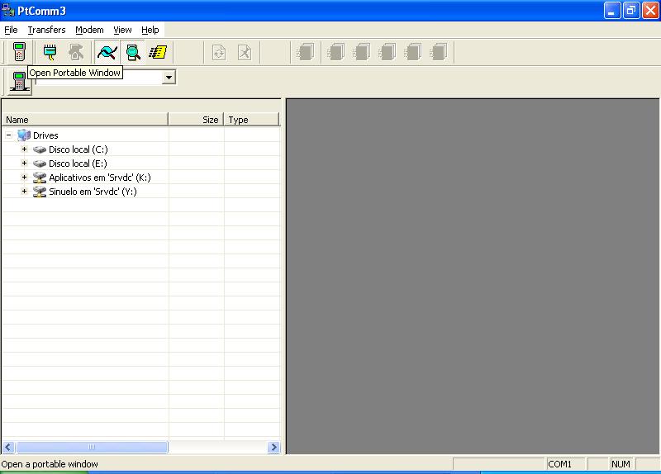The image size is (661, 474).
Task: Expand the Aplicativos em 'Srvdc' (K:) node
Action: (x=25, y=178)
